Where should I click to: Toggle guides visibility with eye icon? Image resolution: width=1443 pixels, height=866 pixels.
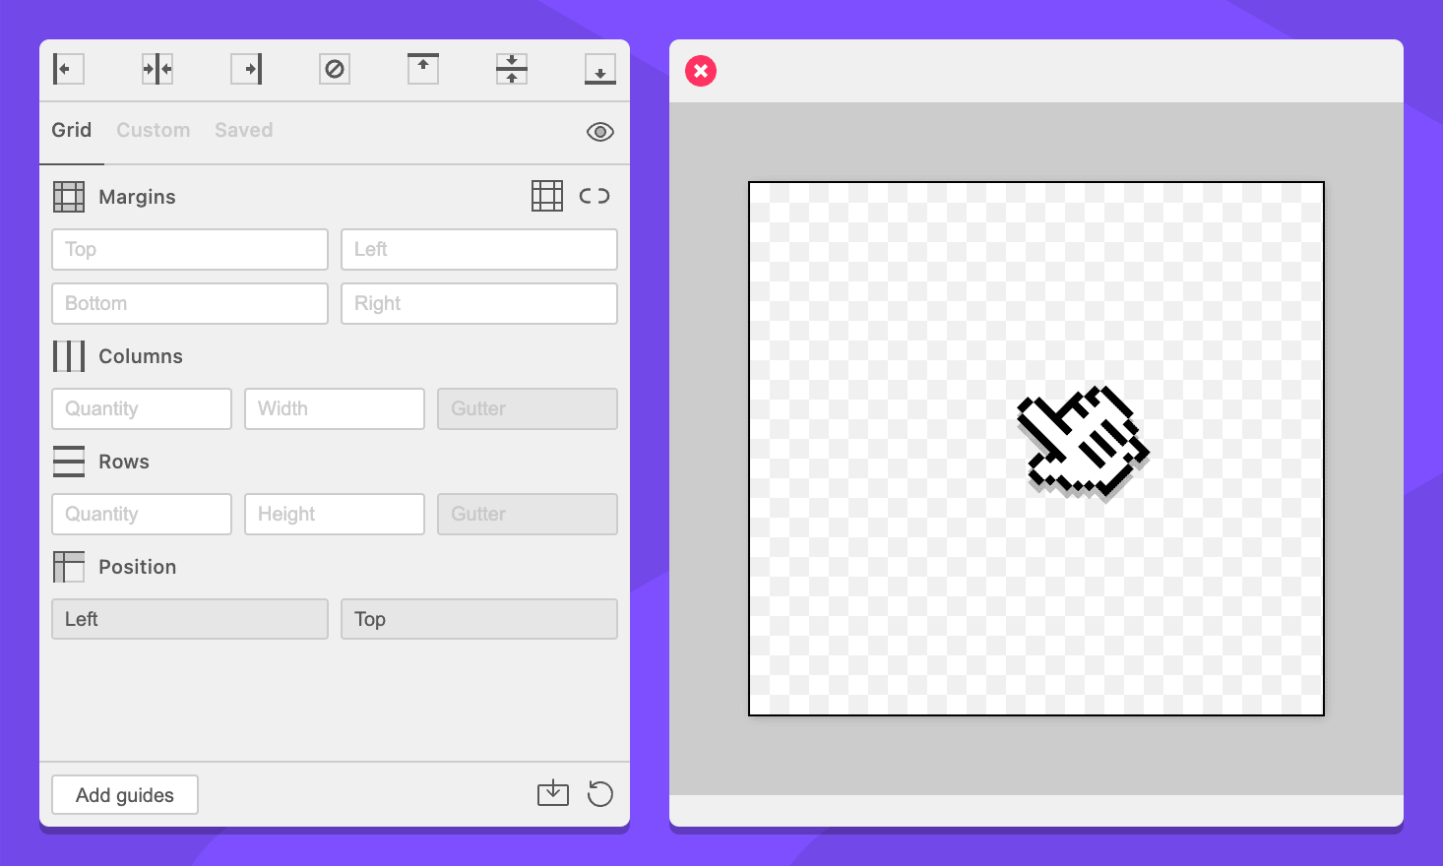(600, 132)
